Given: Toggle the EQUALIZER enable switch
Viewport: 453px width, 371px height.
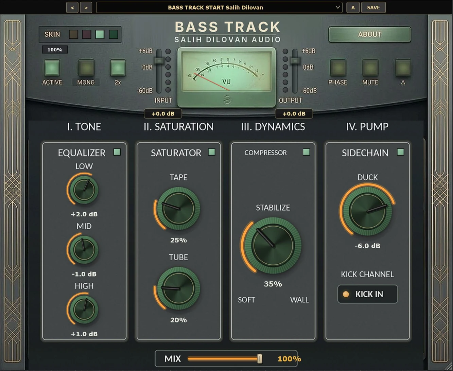Looking at the screenshot, I should (117, 152).
